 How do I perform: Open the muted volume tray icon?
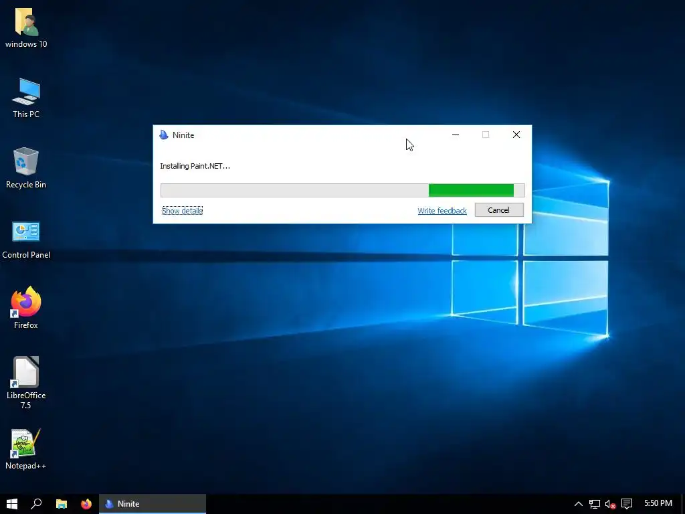pyautogui.click(x=610, y=504)
